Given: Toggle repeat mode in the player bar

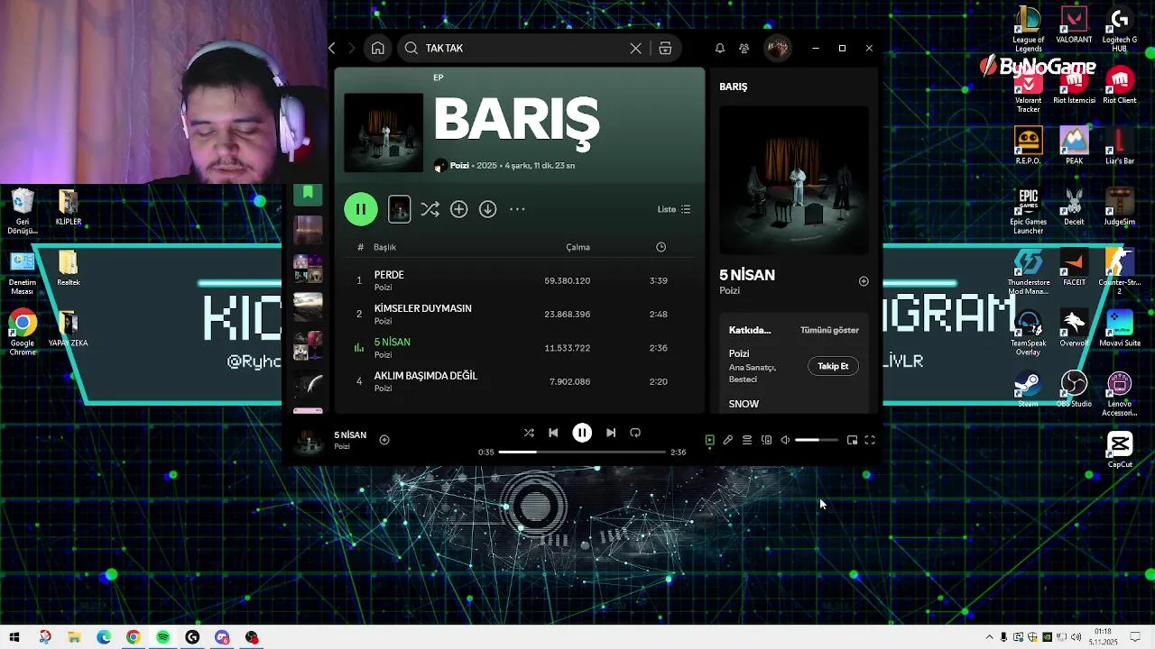Looking at the screenshot, I should [635, 433].
